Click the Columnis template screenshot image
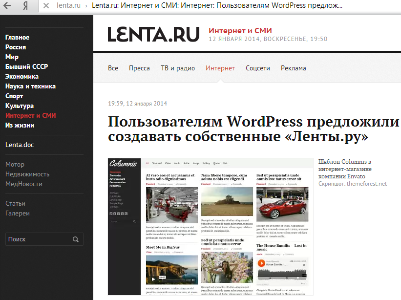Image resolution: width=401 pixels, height=300 pixels. point(211,227)
